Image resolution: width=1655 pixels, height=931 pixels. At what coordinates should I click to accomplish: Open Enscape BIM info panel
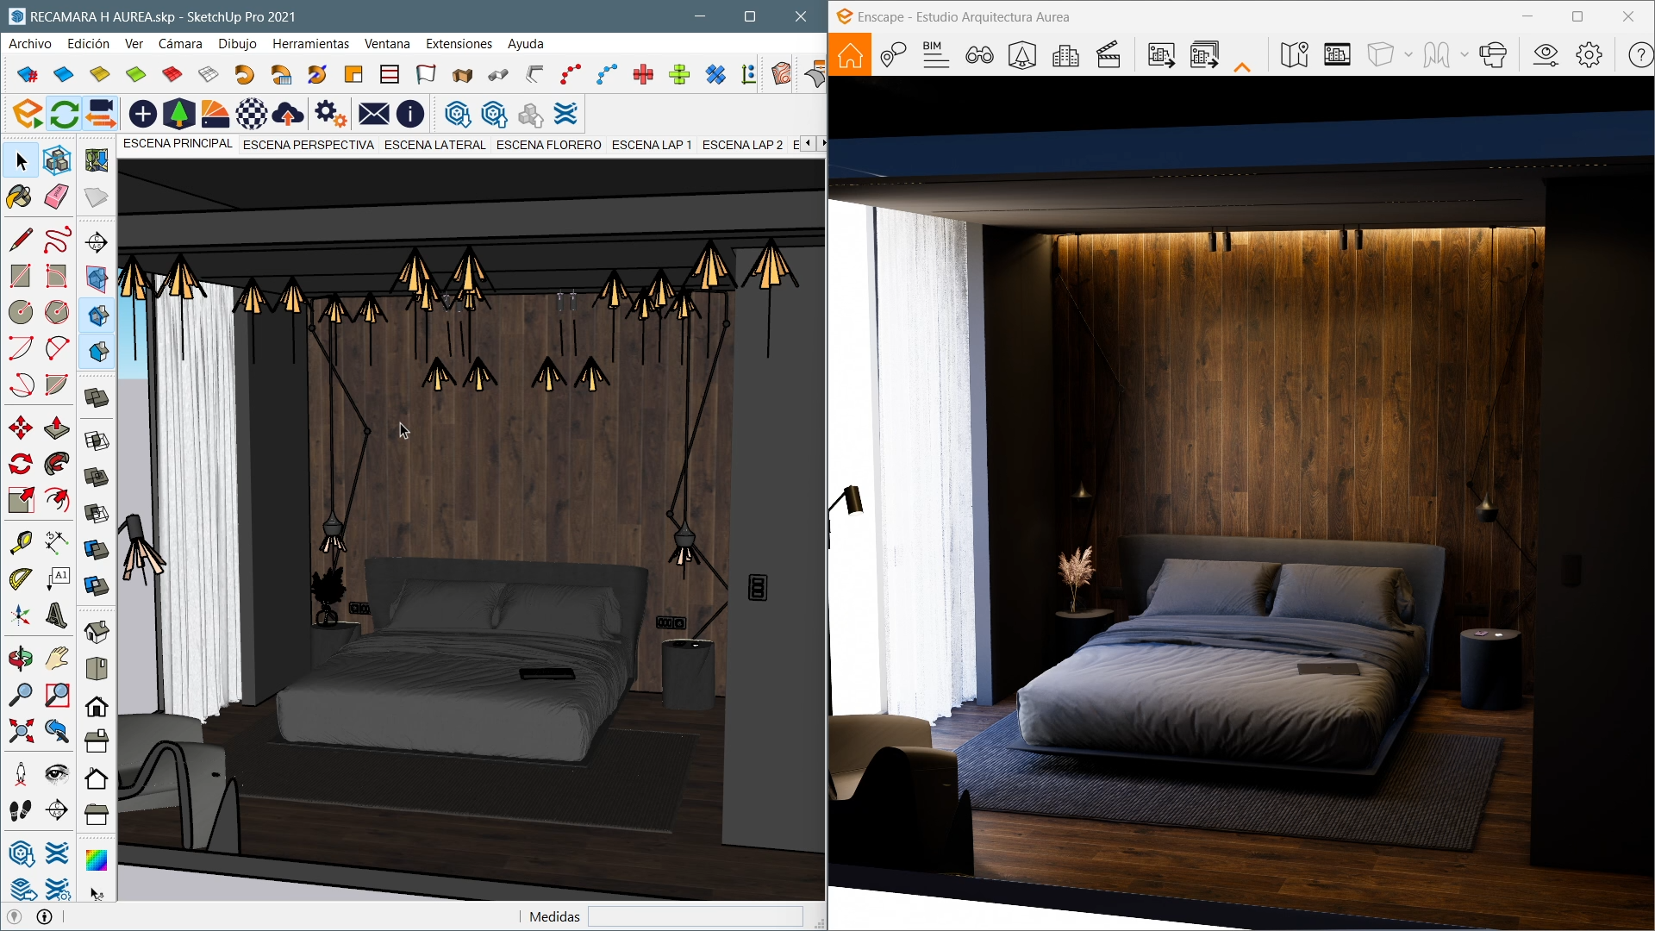(935, 55)
